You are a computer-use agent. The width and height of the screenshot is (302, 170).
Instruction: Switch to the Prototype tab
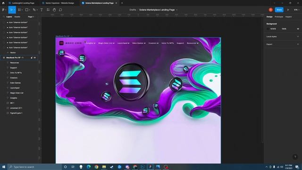coord(279,17)
